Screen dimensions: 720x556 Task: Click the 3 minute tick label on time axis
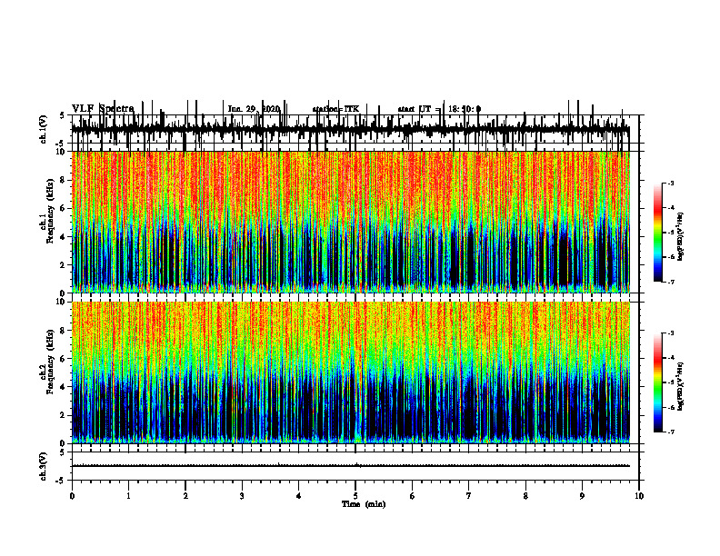point(242,496)
